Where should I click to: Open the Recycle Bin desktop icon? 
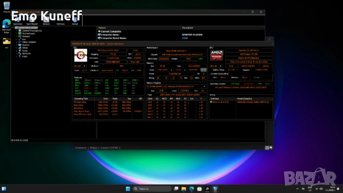click(x=7, y=6)
